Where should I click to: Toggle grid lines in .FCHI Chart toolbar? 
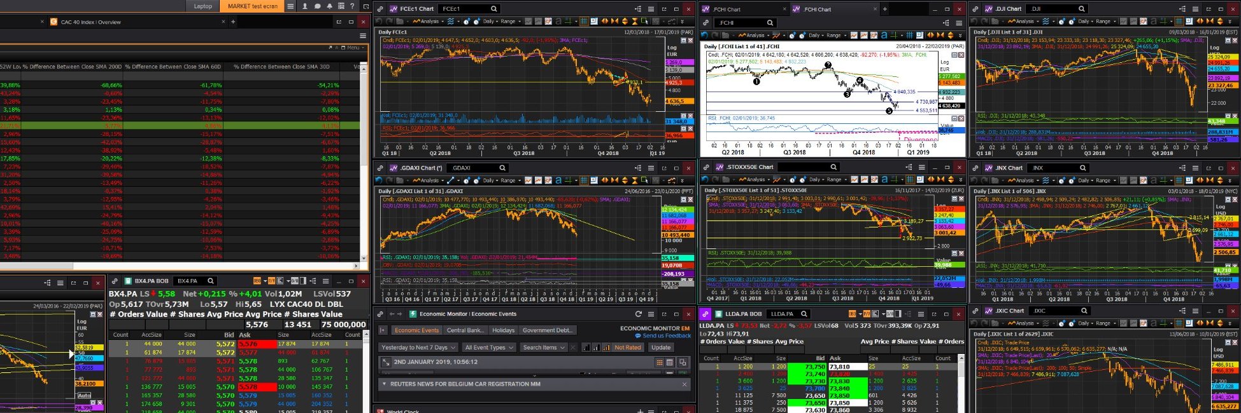coord(909,36)
